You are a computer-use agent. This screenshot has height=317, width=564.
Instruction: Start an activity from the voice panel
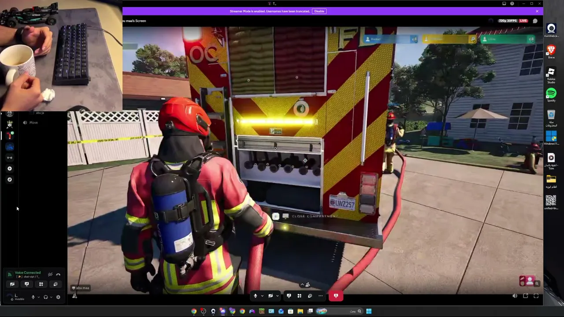(41, 284)
